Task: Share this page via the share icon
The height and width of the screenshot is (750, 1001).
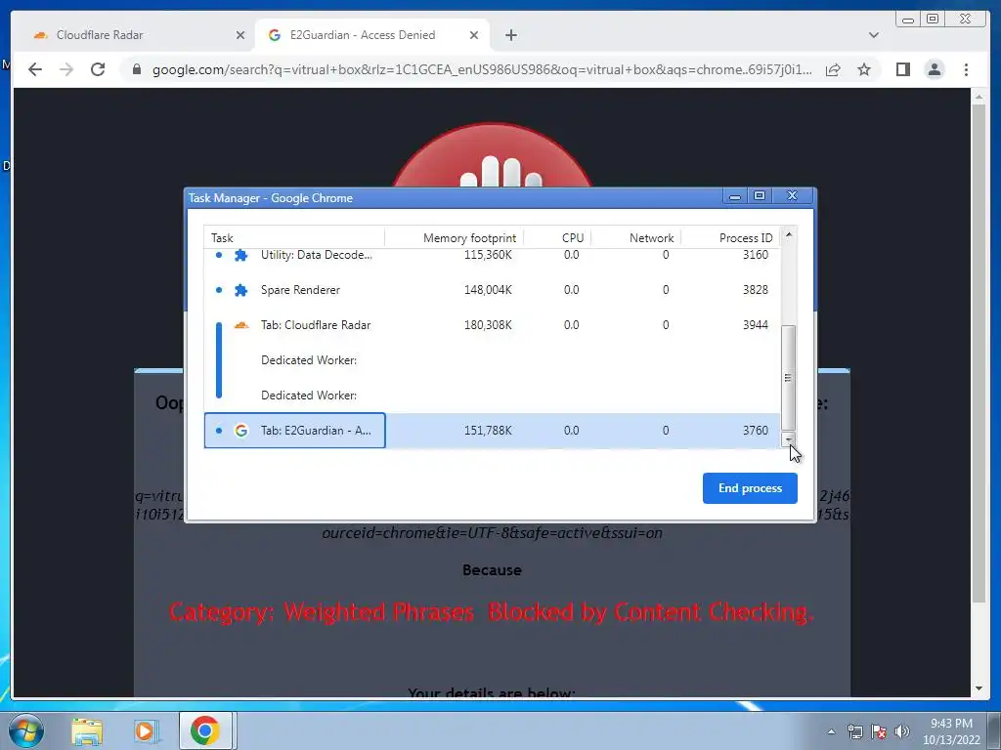Action: 833,69
